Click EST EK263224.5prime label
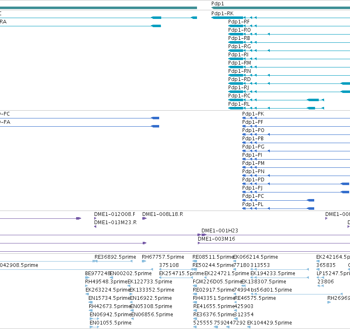Image resolution: width=350 pixels, height=329 pixels. [x=108, y=290]
